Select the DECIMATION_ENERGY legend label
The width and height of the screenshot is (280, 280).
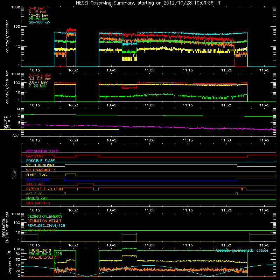pos(45,216)
